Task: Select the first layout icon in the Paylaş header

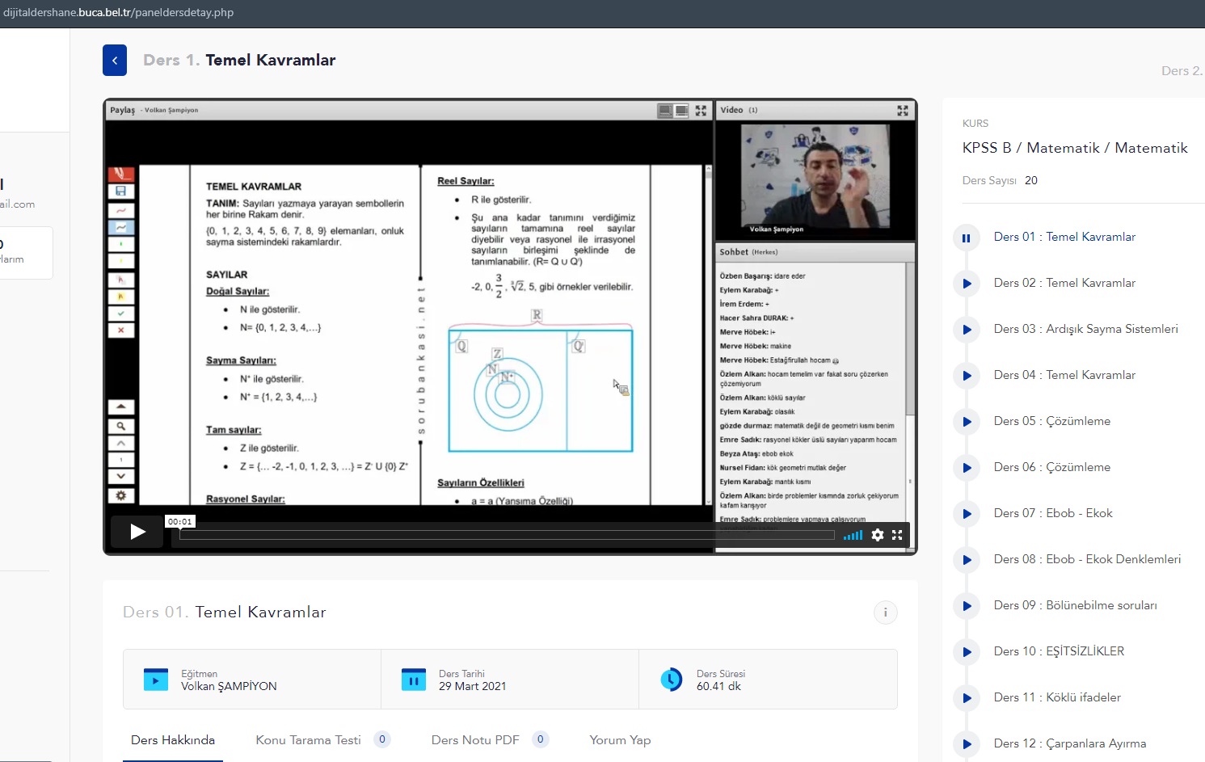Action: coord(665,111)
